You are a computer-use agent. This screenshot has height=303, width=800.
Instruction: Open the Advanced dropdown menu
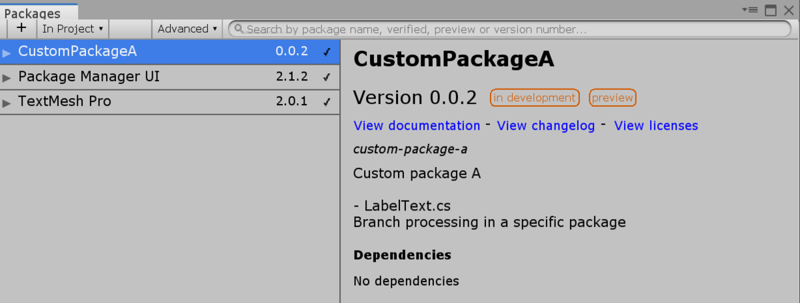click(x=187, y=29)
